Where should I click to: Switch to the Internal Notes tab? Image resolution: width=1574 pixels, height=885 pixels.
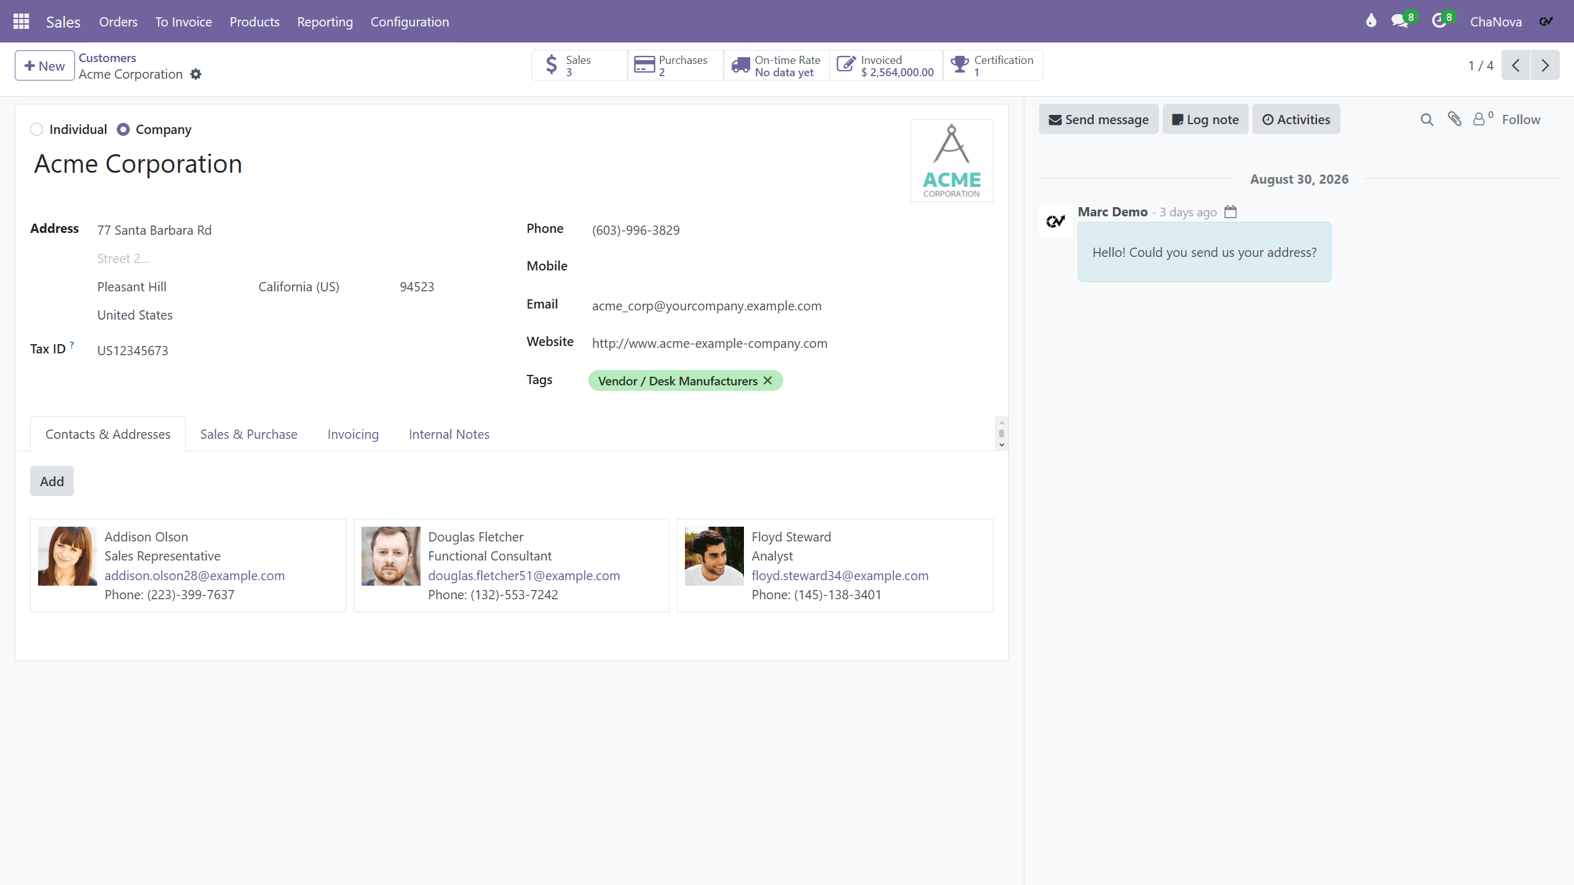click(449, 435)
